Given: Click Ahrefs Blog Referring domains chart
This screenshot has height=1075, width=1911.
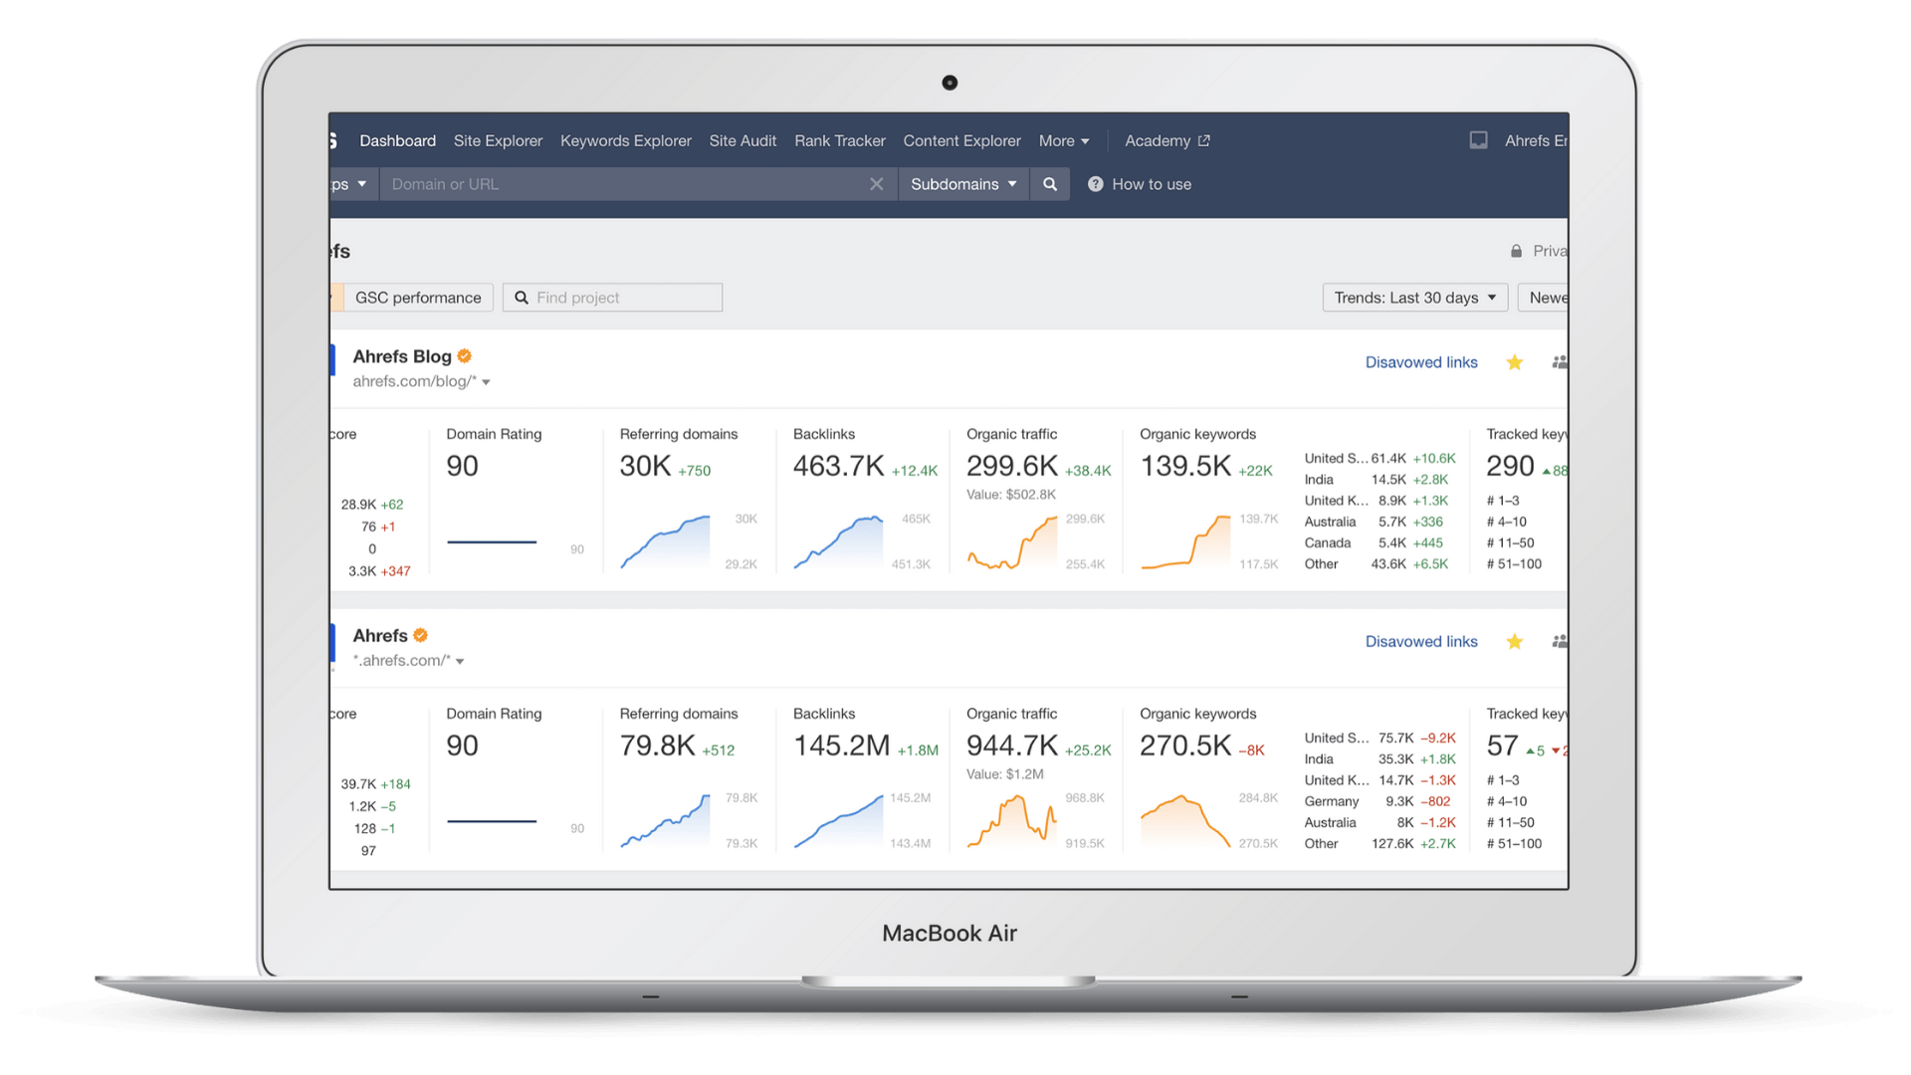Looking at the screenshot, I should point(665,542).
